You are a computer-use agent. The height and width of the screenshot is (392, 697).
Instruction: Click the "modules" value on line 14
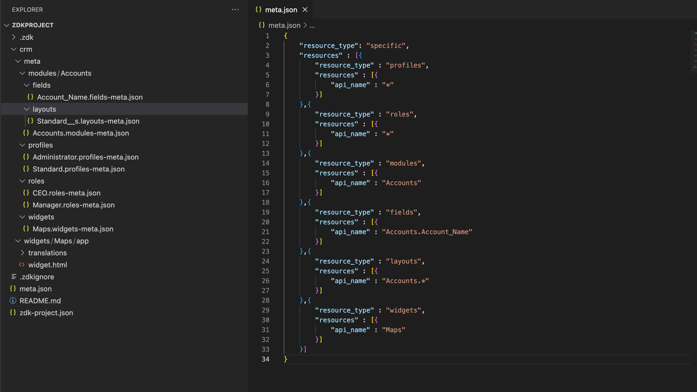[x=403, y=163]
